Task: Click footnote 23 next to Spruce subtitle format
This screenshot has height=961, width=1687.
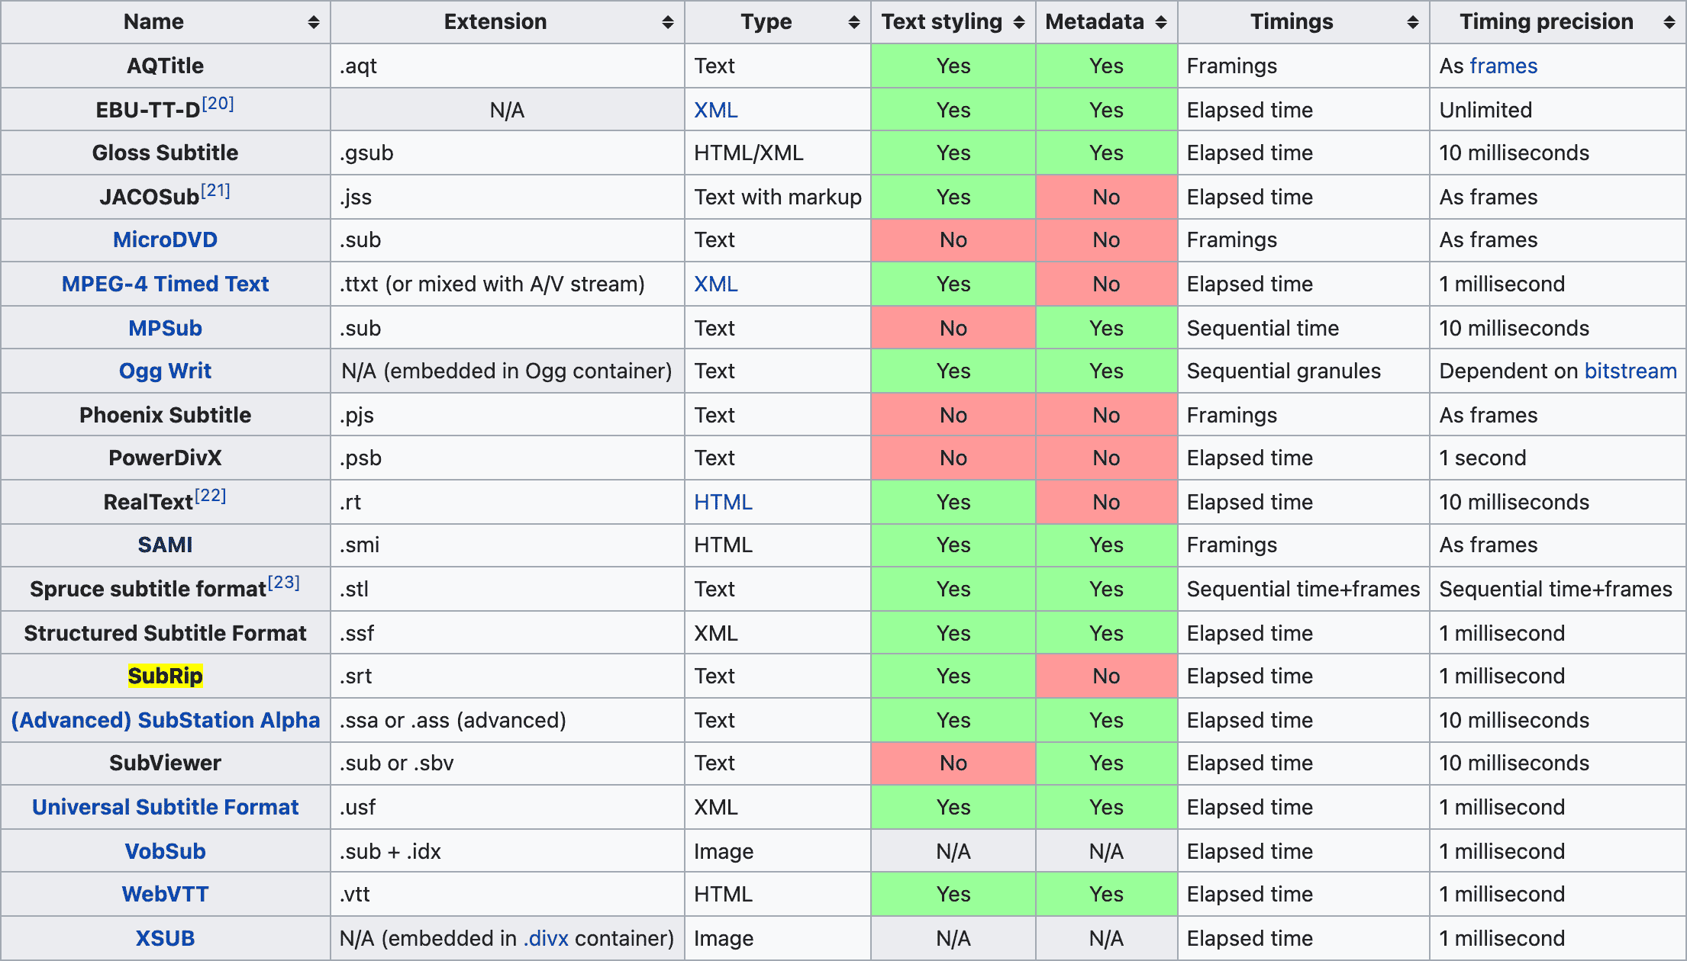Action: point(284,583)
